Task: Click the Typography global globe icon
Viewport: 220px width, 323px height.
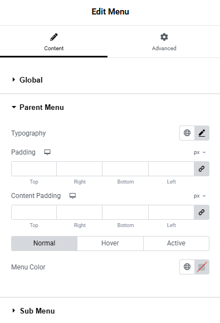Action: pos(187,133)
